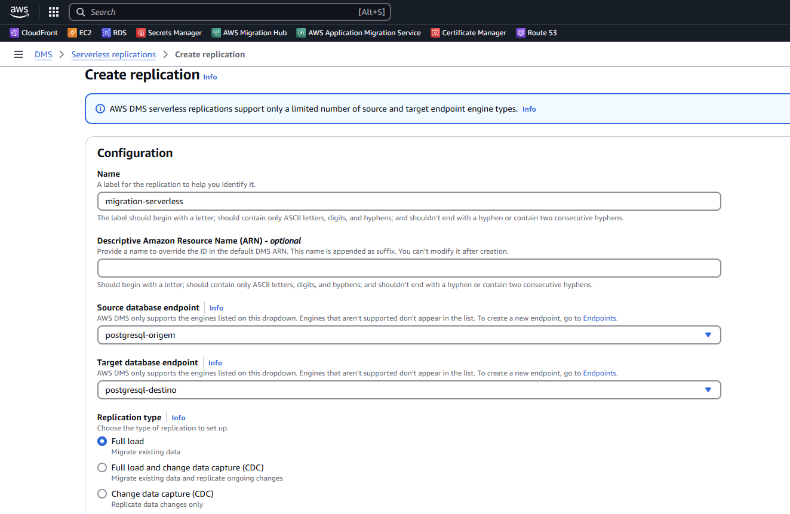Viewport: 790px width, 514px height.
Task: Navigate to Serverless replications breadcrumb
Action: (x=113, y=54)
